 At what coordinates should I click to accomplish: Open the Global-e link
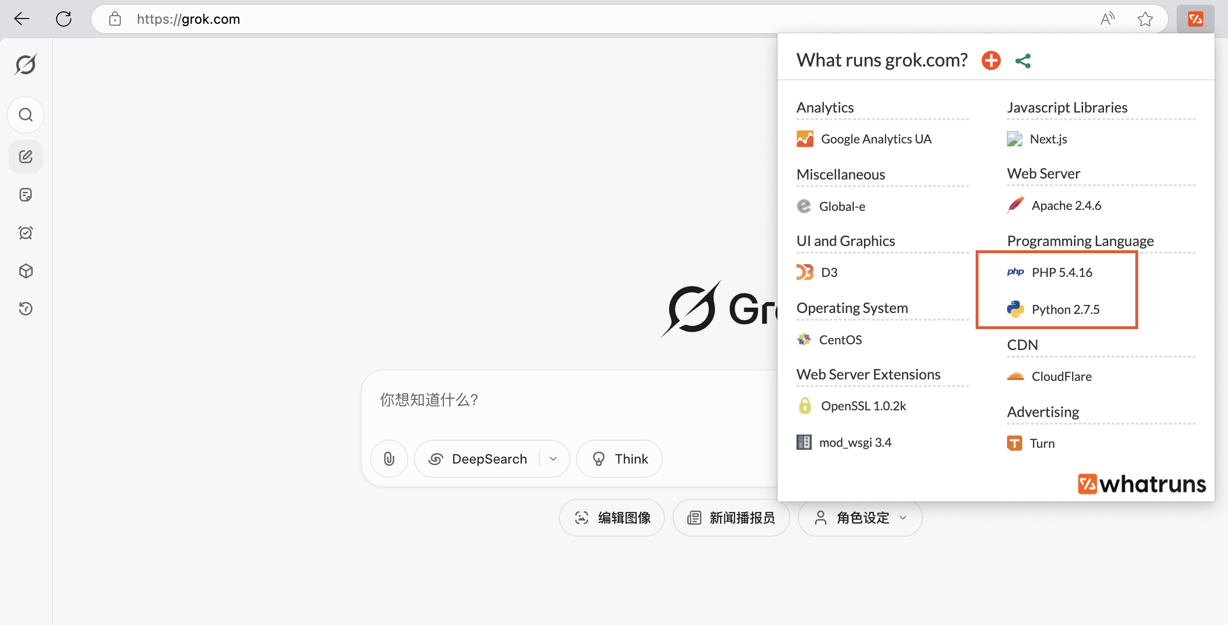(842, 206)
